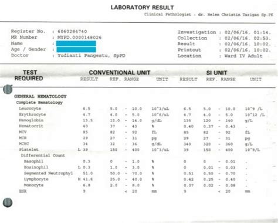
Task: Click the "Hemoglobin" test name
Action: (x=31, y=120)
